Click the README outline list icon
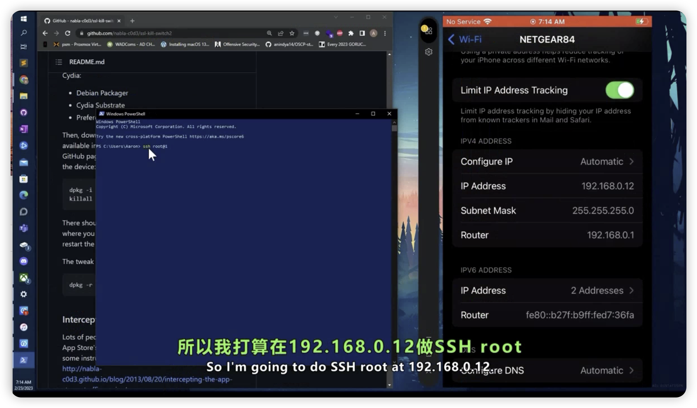 (59, 62)
